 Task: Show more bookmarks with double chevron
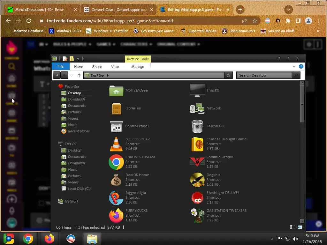[x=318, y=31]
